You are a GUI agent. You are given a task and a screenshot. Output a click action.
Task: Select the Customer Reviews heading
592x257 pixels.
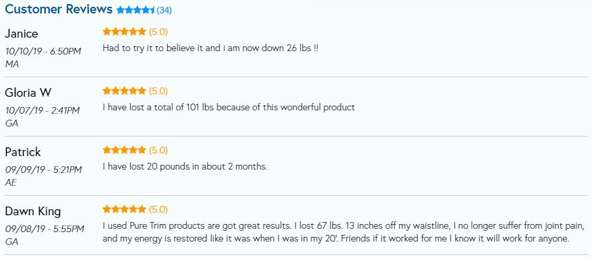tap(59, 9)
